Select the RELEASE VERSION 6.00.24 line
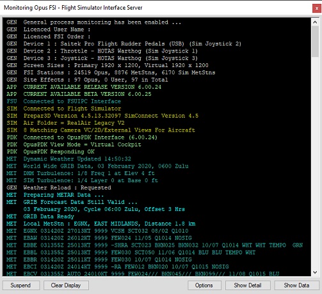This screenshot has width=322, height=294. pos(84,87)
